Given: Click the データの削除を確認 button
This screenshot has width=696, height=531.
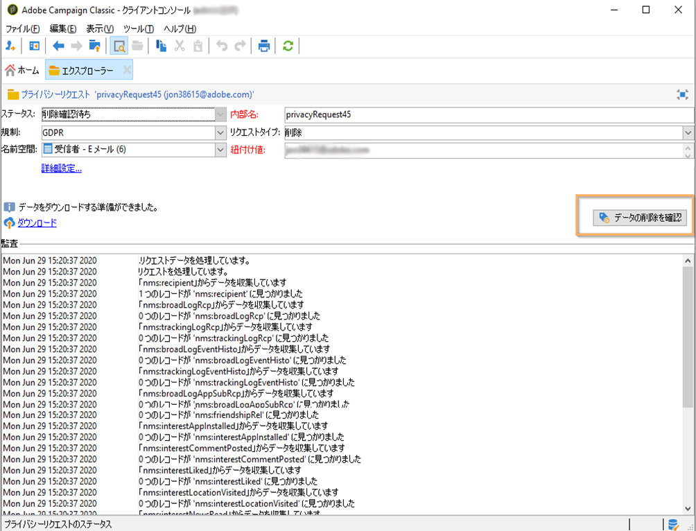Looking at the screenshot, I should (640, 218).
